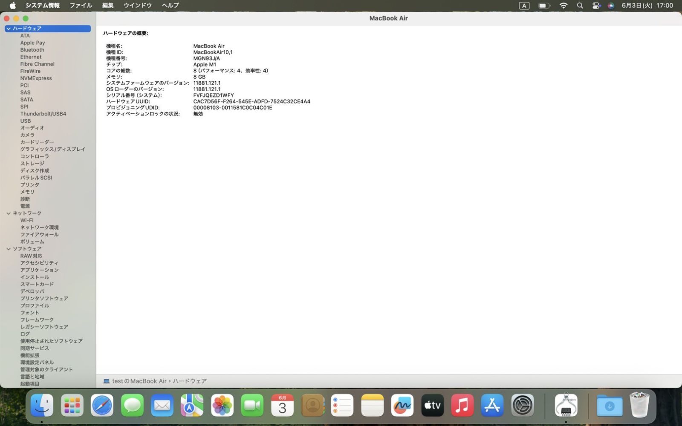Click the battery status icon
This screenshot has width=682, height=426.
[544, 6]
